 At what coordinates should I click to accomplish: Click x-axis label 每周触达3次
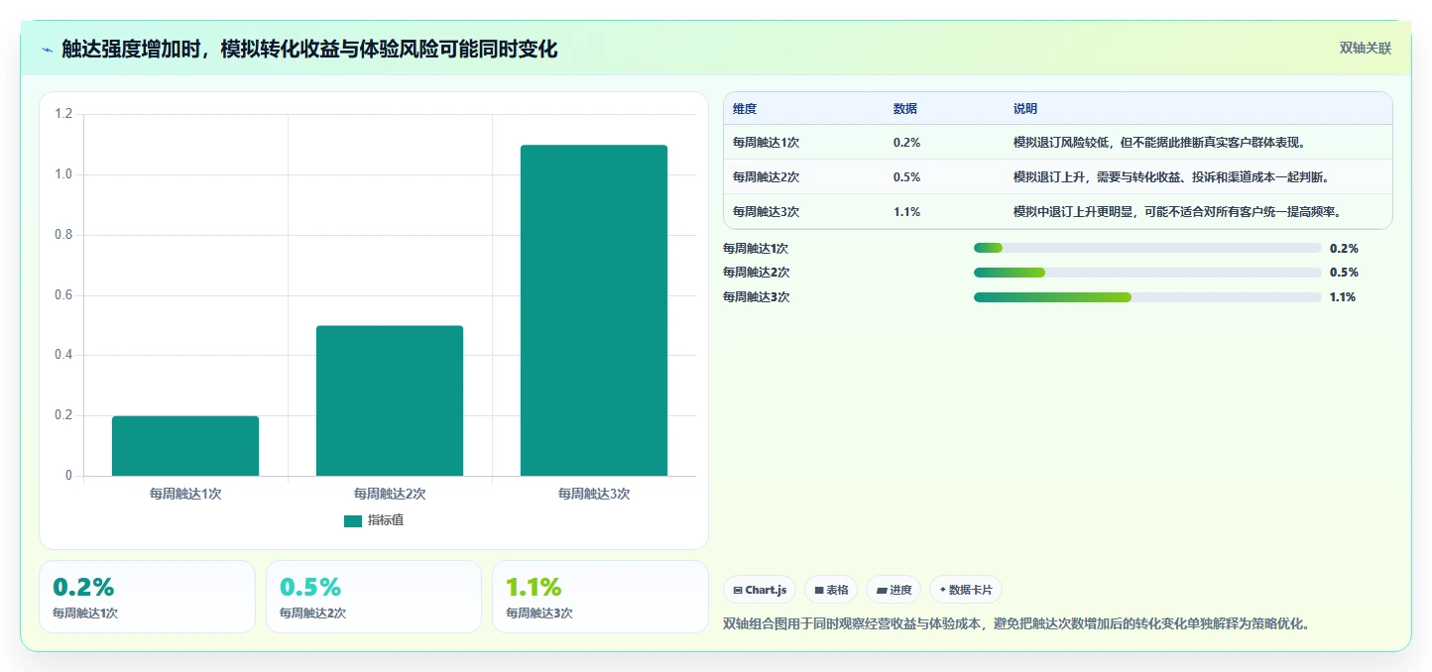[x=594, y=494]
